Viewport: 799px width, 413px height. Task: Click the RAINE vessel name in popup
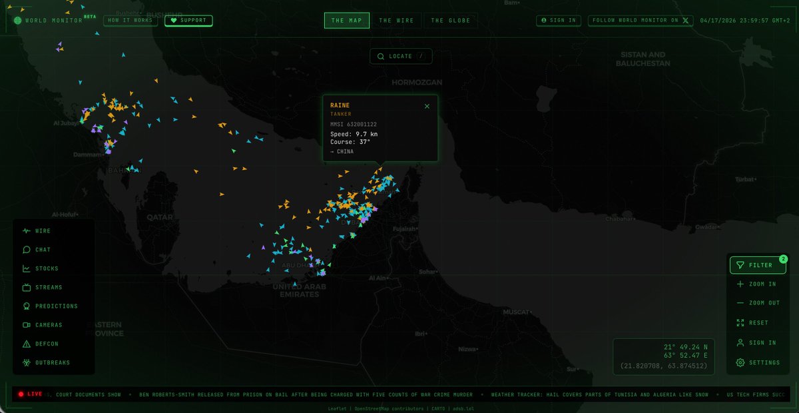(x=340, y=105)
